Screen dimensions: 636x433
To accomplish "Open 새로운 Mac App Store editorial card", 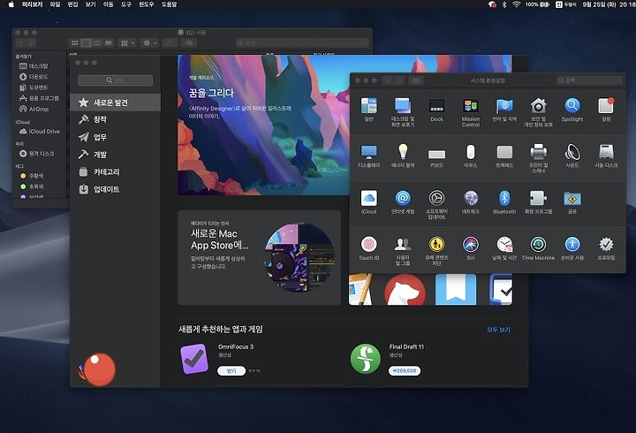I will [259, 257].
